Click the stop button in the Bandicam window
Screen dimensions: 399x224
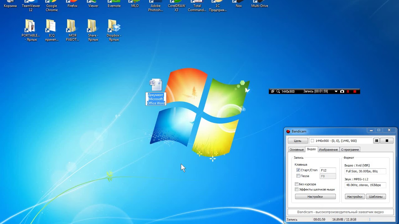(x=387, y=141)
